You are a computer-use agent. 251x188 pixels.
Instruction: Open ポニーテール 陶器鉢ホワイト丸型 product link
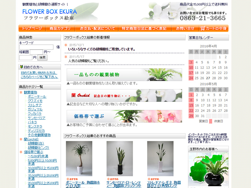(83, 184)
